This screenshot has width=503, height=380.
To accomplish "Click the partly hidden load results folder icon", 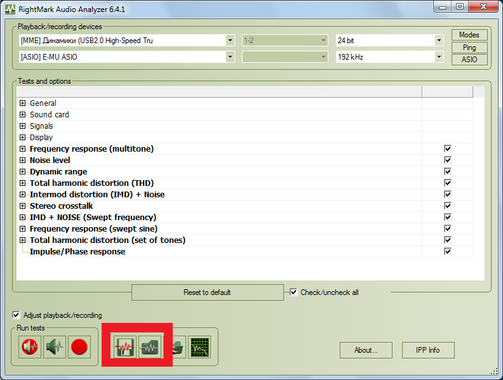I will tap(179, 346).
